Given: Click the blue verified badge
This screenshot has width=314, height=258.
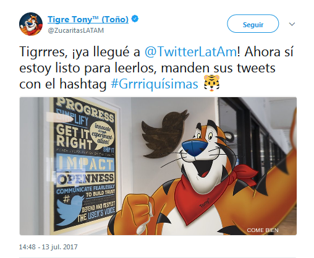Looking at the screenshot, I should pos(135,19).
